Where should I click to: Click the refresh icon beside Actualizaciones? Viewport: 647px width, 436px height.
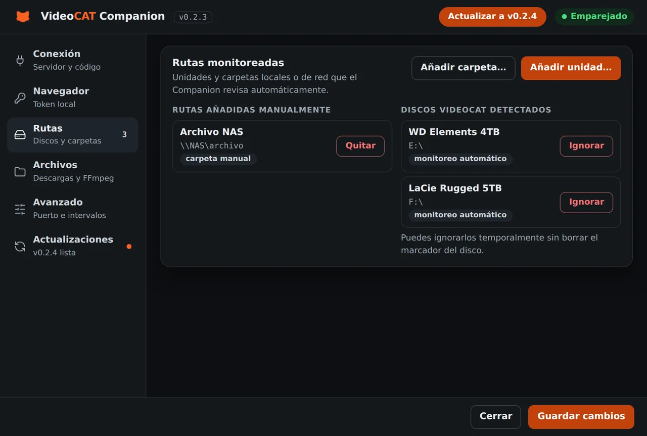coord(20,247)
